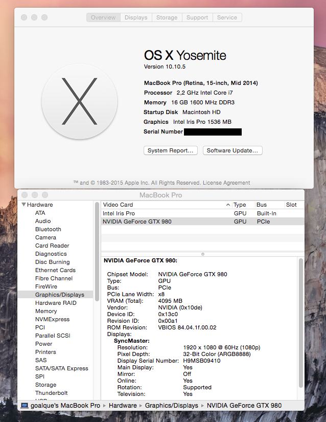Image resolution: width=326 pixels, height=422 pixels.
Task: Select Hardware RAID in the sidebar
Action: tap(56, 303)
